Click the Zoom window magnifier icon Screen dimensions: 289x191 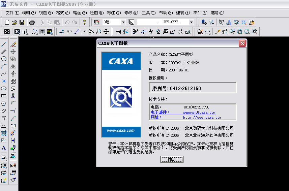(x=240, y=32)
